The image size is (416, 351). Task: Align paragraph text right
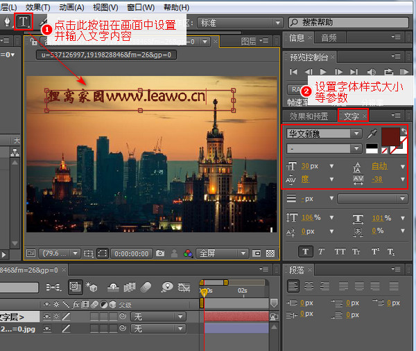[324, 286]
